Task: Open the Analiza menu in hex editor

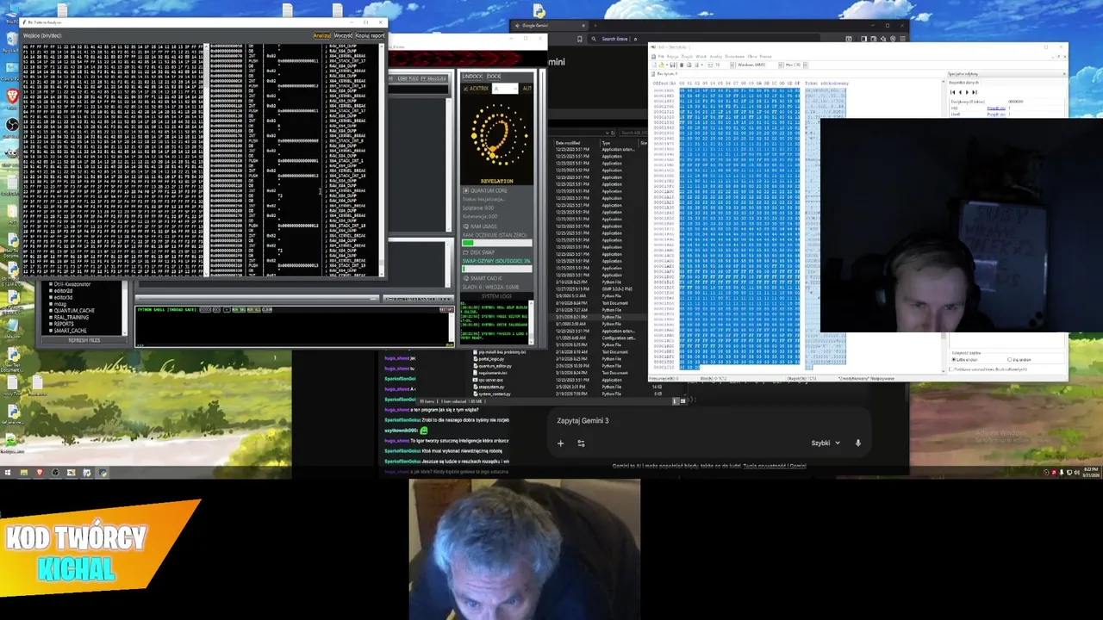Action: (x=715, y=57)
